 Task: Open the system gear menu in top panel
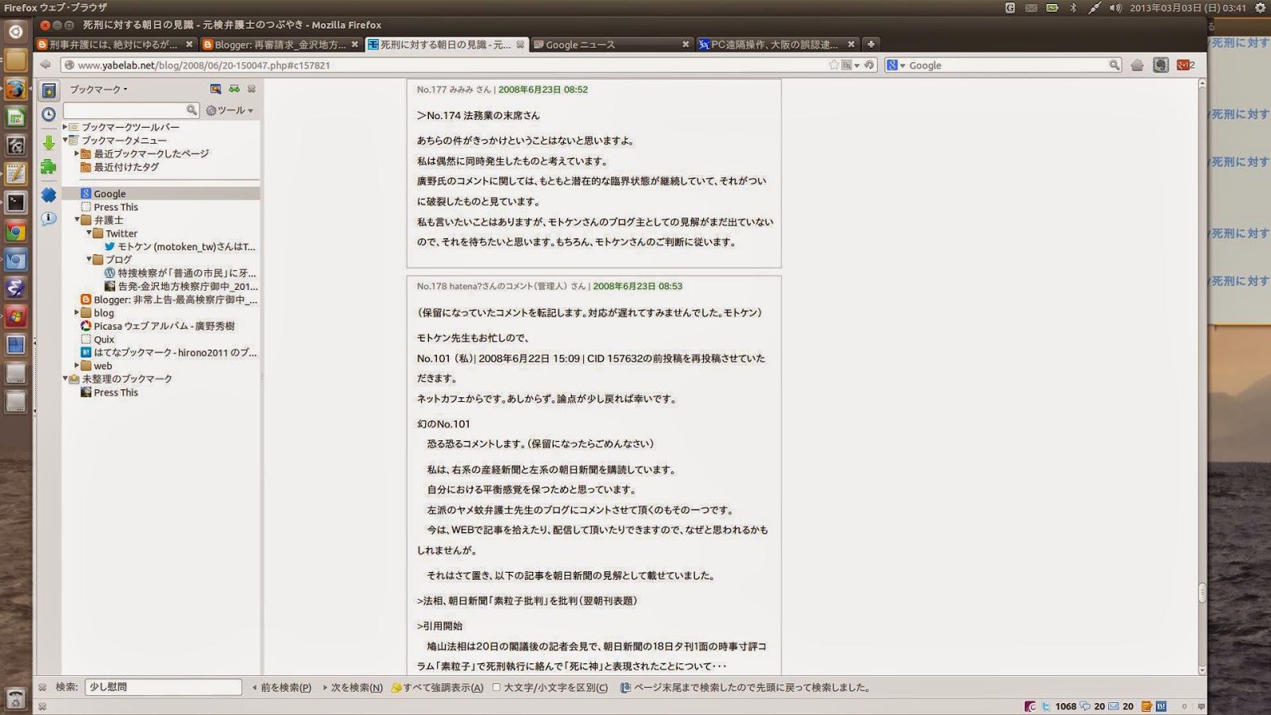(1260, 8)
